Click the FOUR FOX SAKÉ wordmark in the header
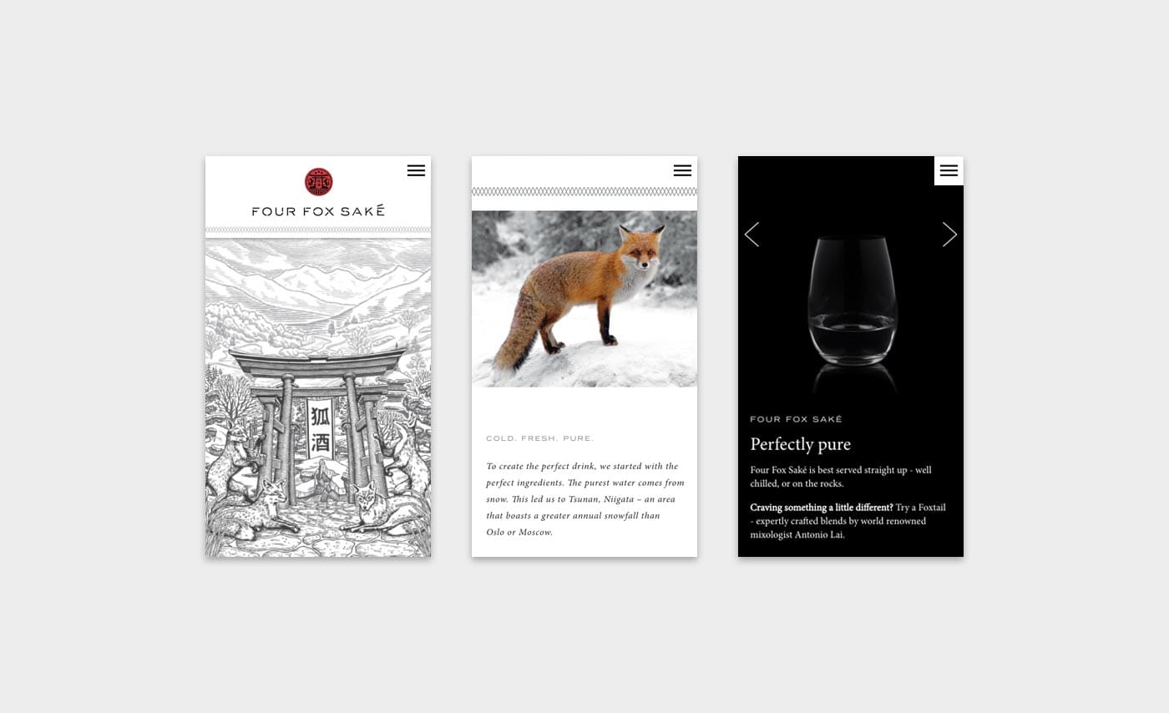This screenshot has height=713, width=1169. [318, 211]
